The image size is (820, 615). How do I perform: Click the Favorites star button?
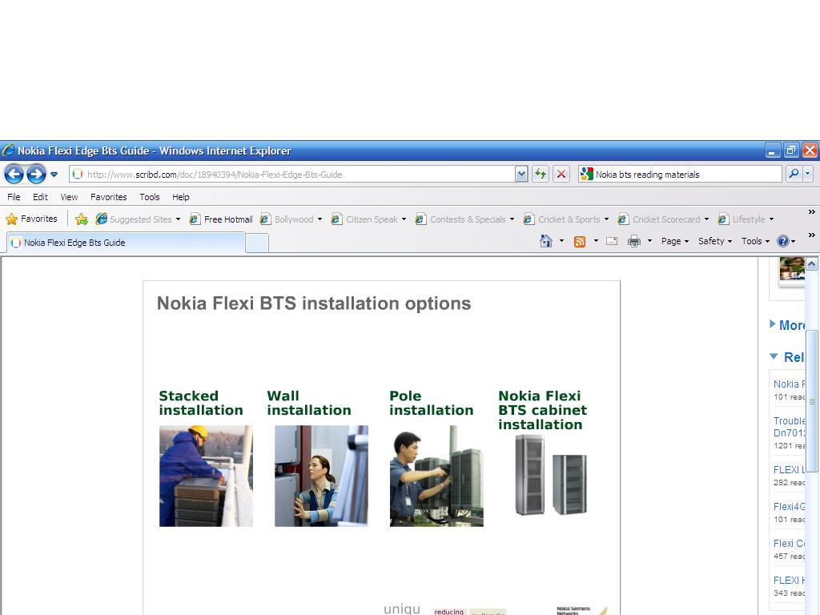tap(32, 219)
